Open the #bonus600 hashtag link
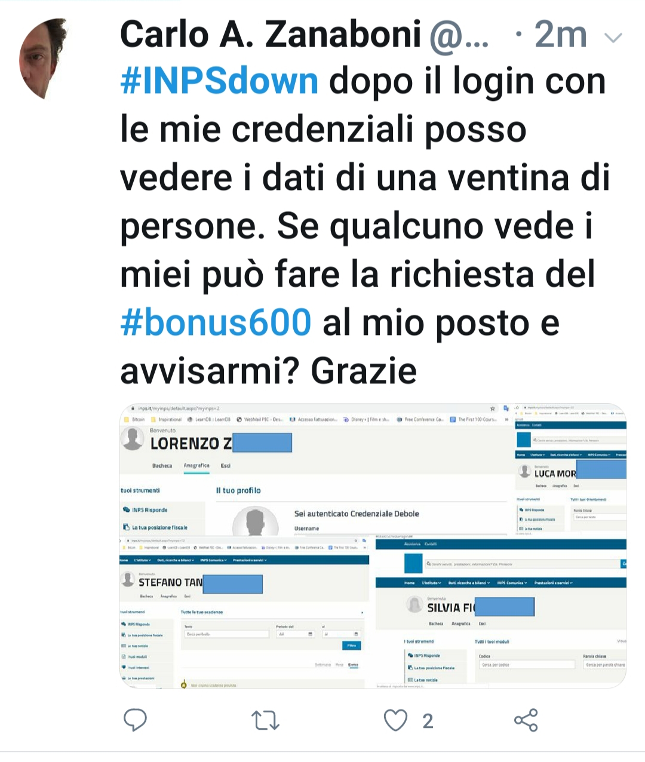645x762 pixels. point(216,322)
